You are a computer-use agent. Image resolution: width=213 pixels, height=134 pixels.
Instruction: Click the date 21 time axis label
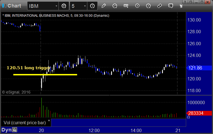click(178, 130)
